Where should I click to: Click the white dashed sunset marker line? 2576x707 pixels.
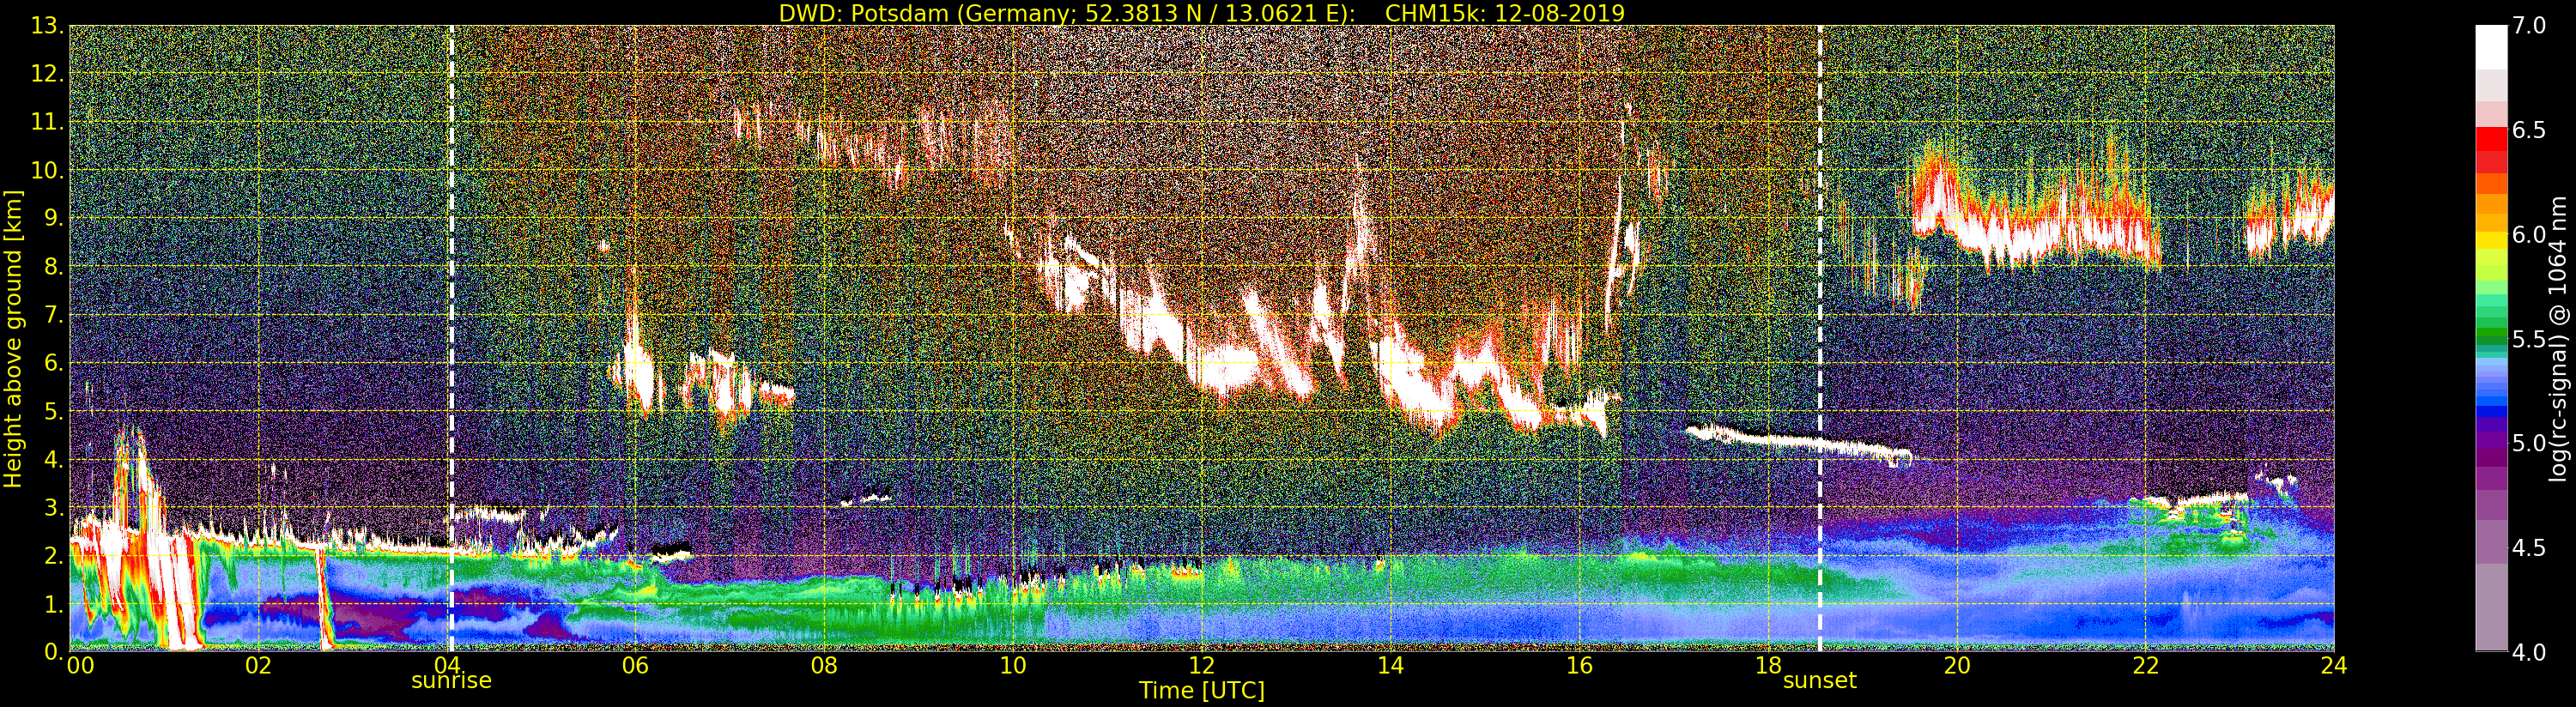pos(1819,339)
